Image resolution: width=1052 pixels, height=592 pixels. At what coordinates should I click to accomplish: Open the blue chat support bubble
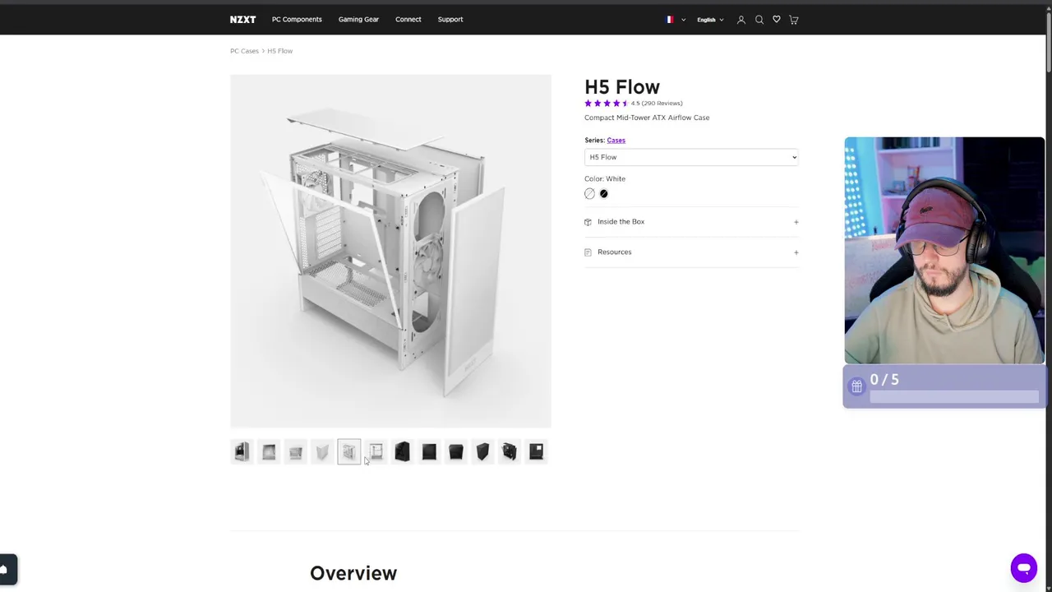(x=1023, y=568)
